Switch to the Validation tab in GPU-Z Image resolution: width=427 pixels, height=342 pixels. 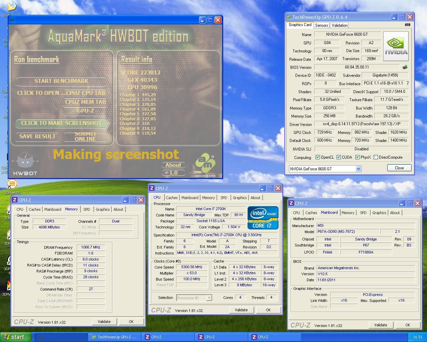[340, 25]
